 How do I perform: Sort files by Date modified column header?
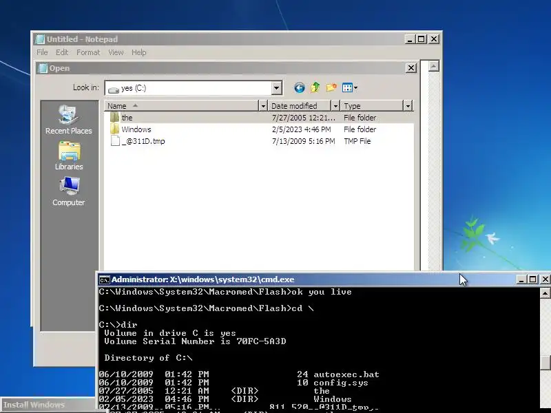300,106
